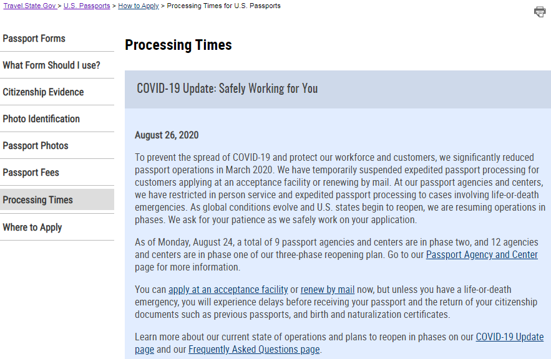Go to U.S. Passports breadcrumb link

(x=87, y=6)
